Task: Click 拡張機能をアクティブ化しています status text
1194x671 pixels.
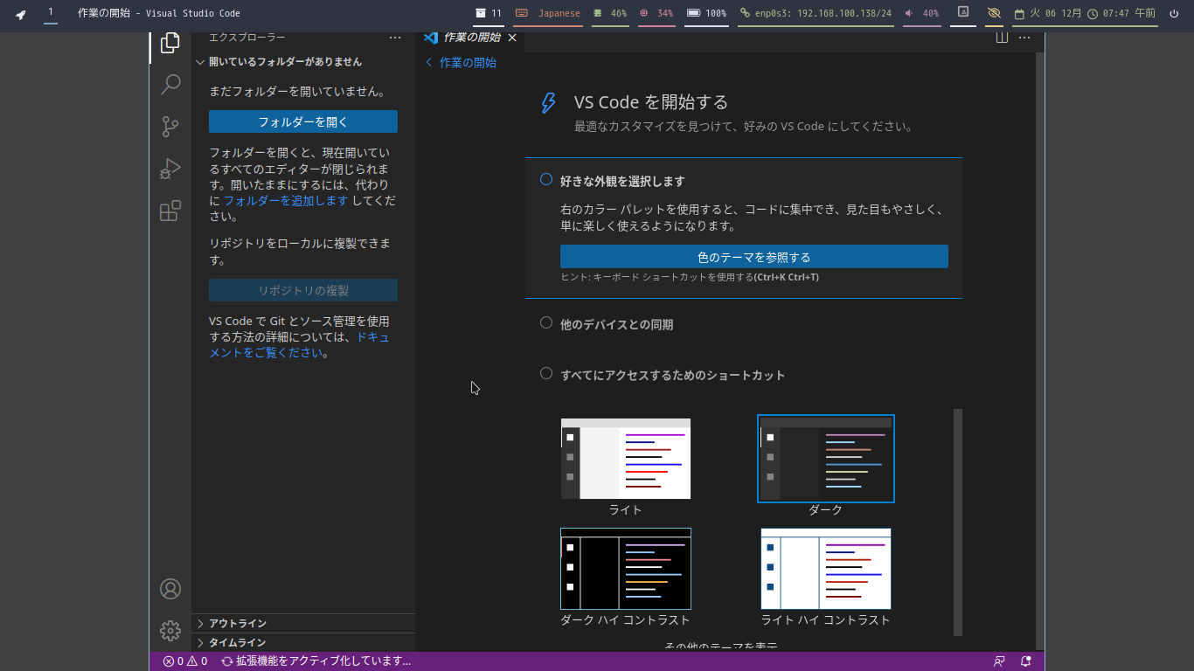Action: pyautogui.click(x=316, y=661)
